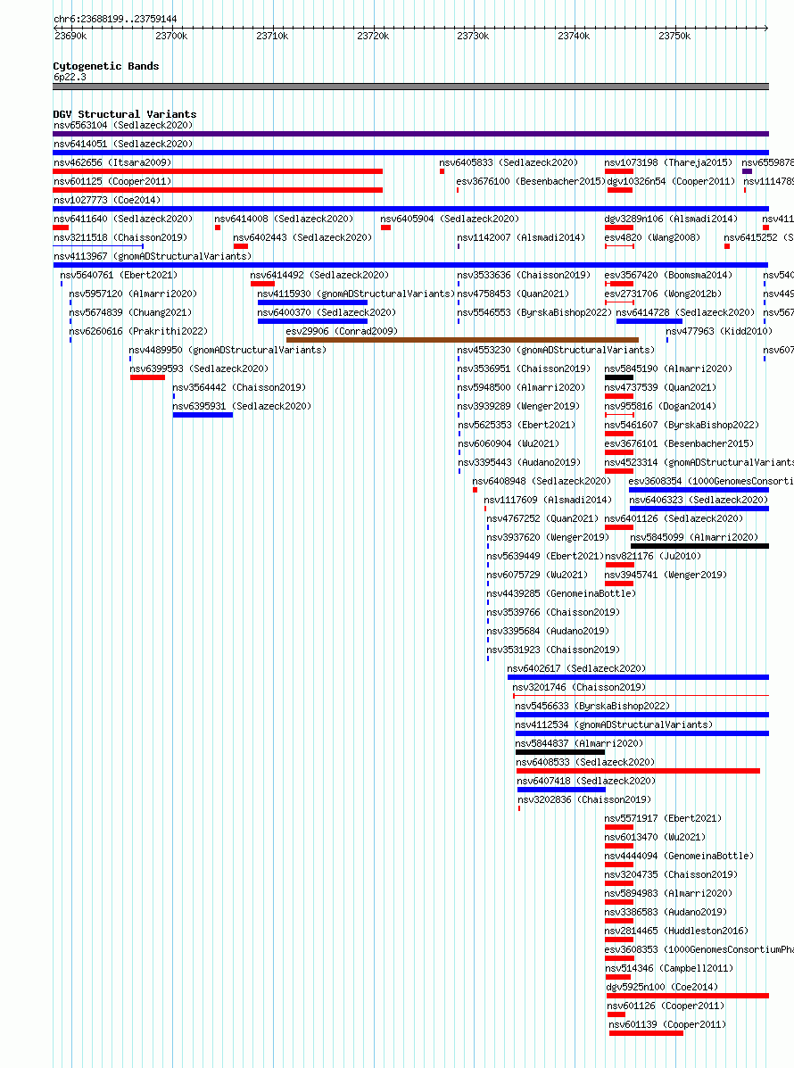Select nsv5844837 (Almarri2020) label
Screen dimensions: 794x1068
(580, 743)
